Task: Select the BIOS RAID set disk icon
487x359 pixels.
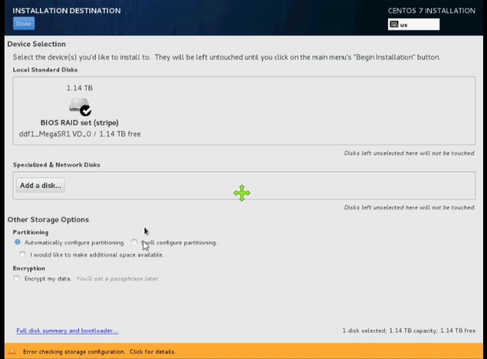Action: 80,107
